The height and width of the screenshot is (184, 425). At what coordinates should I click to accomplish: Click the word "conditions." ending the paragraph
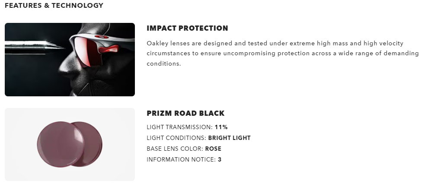[x=163, y=63]
